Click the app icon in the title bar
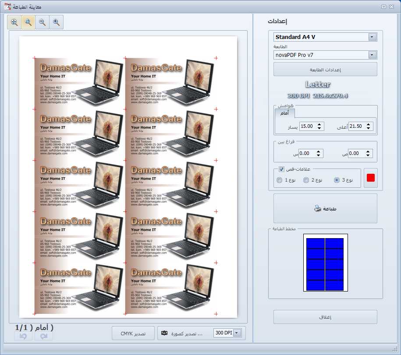The image size is (401, 355). tap(7, 7)
